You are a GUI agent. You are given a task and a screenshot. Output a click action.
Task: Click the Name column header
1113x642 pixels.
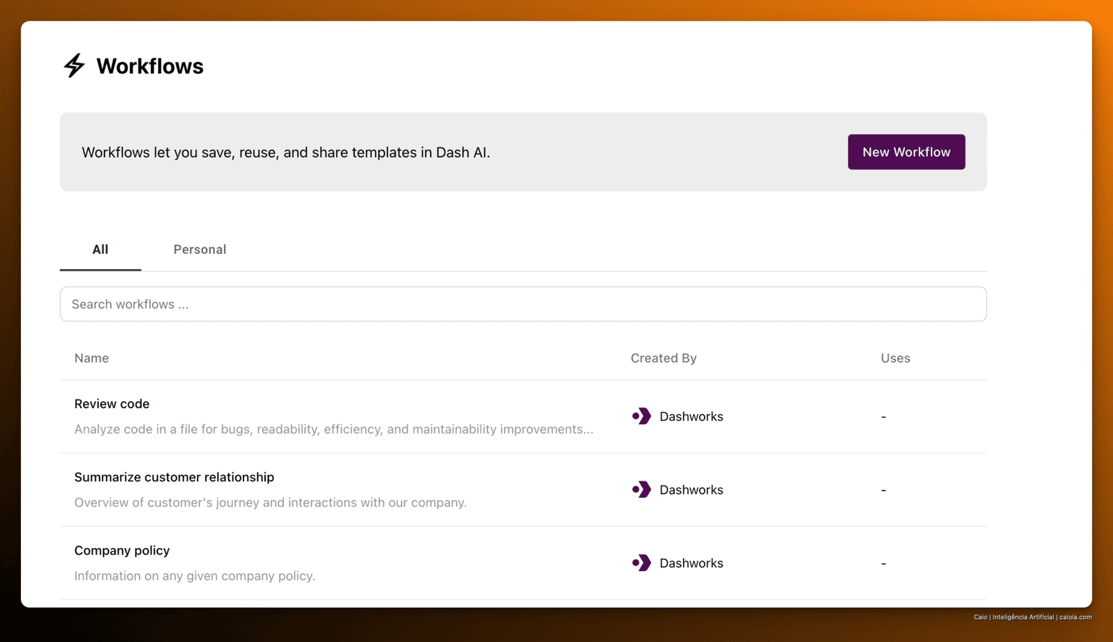coord(92,358)
